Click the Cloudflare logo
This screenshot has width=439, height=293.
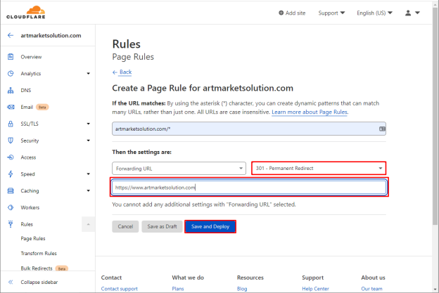26,13
